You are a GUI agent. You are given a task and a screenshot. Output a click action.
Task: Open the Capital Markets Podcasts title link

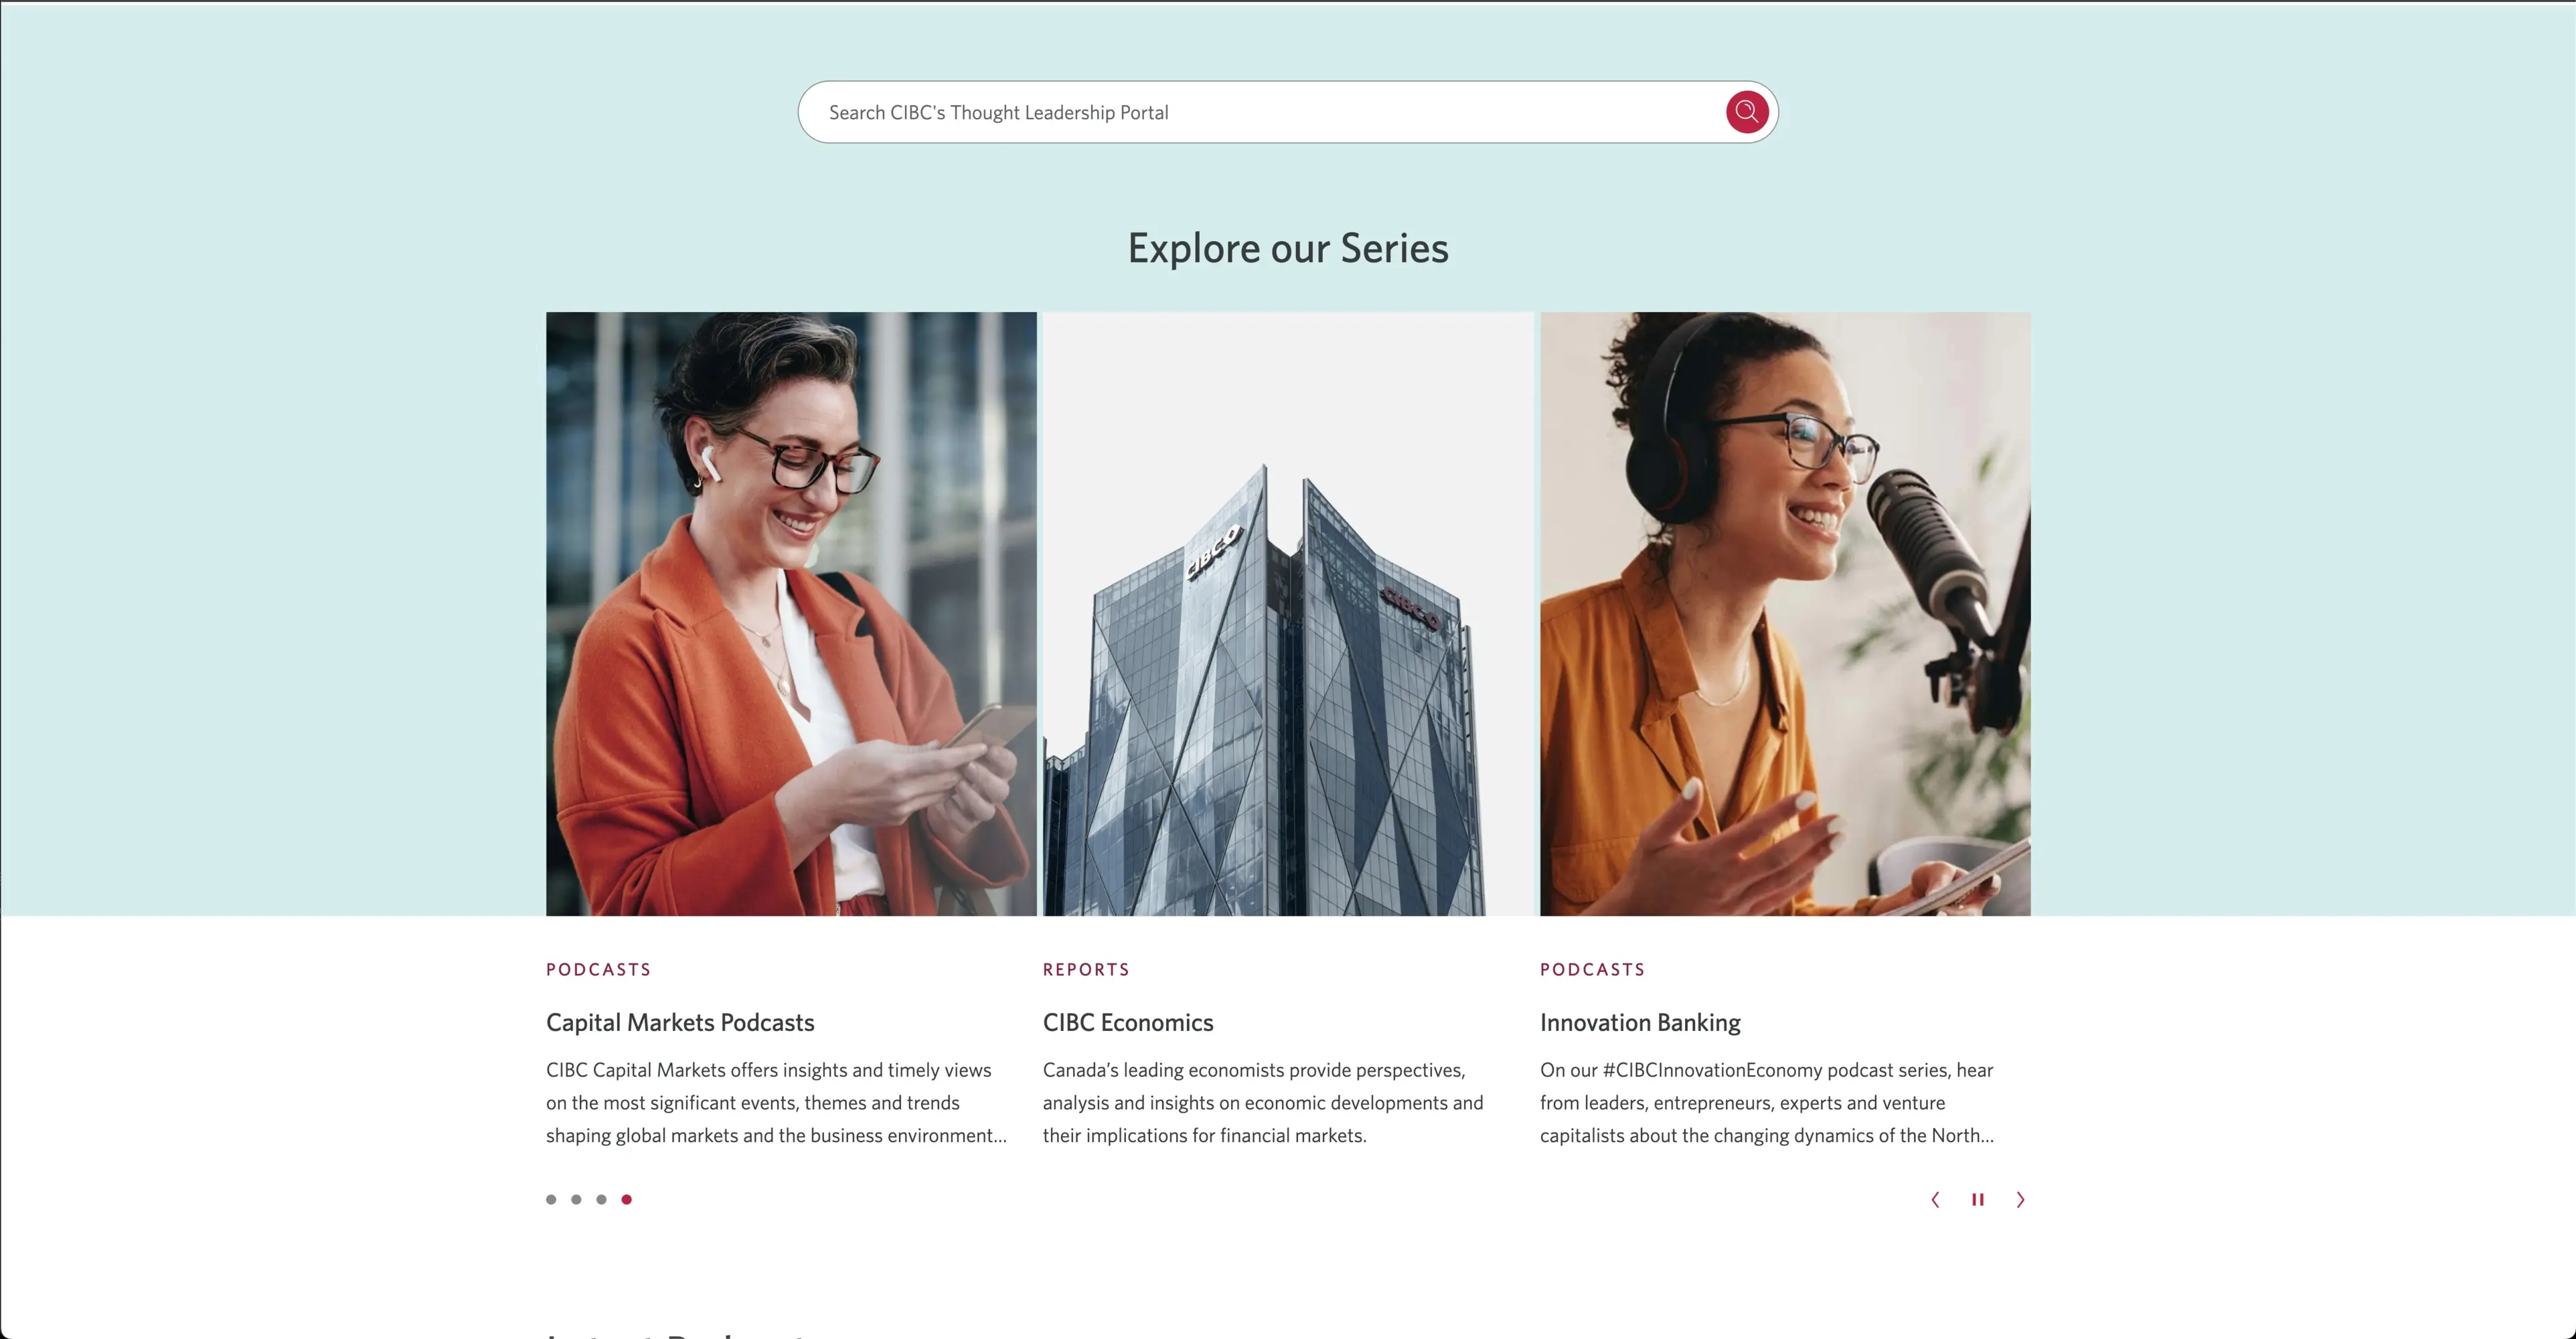pos(680,1022)
